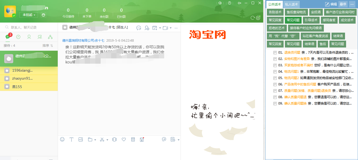Viewport: 358px width, 160px height.
Task: Open the 未挂起 status dropdown
Action: 29,15
